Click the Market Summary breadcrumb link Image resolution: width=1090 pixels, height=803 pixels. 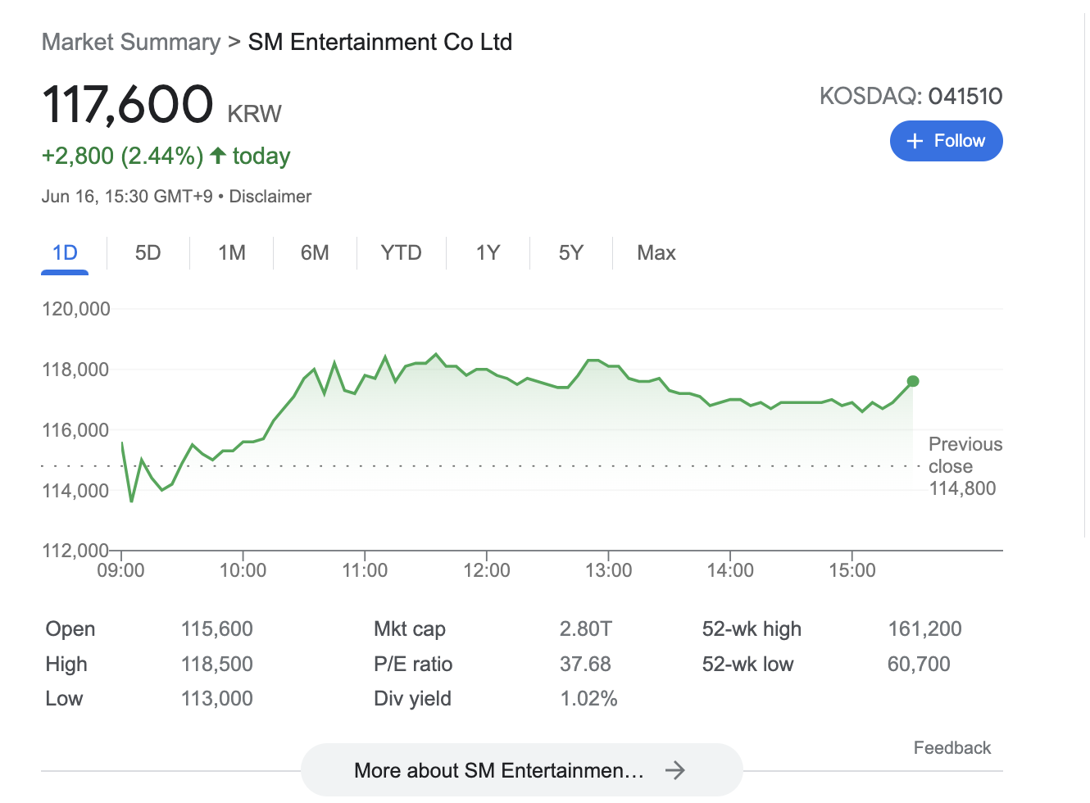131,42
